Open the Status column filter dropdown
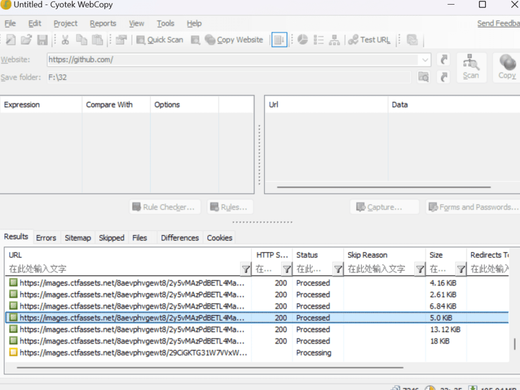Viewport: 520px width, 390px height. [338, 269]
